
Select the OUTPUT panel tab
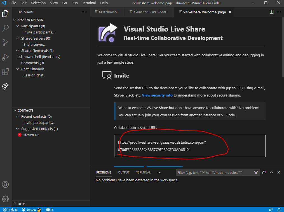(x=124, y=172)
